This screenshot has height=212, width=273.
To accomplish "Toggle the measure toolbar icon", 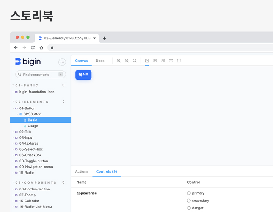I will click(171, 61).
